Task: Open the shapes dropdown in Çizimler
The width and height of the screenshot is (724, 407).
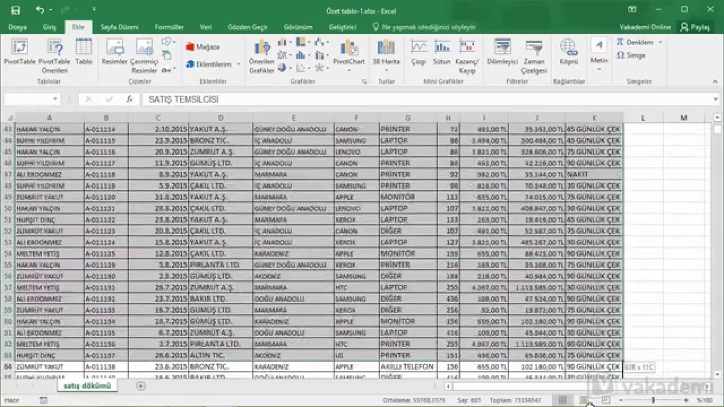Action: [169, 42]
